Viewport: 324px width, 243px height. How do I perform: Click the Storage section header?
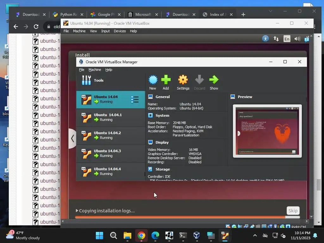(163, 169)
